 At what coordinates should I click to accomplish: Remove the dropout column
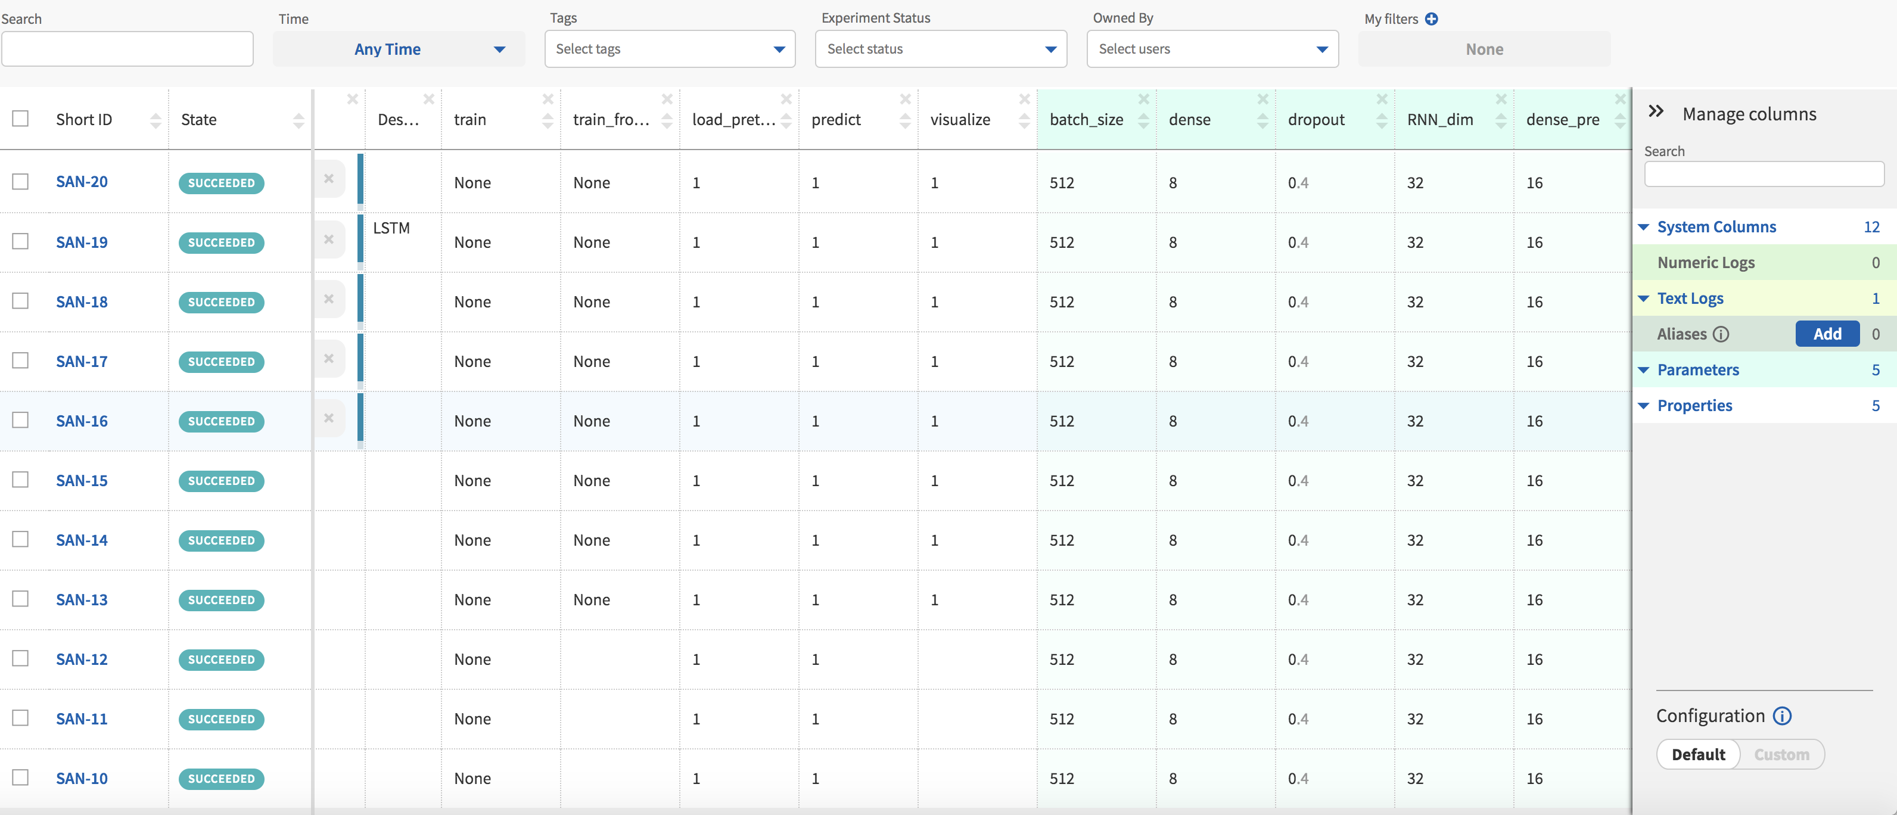(x=1382, y=99)
